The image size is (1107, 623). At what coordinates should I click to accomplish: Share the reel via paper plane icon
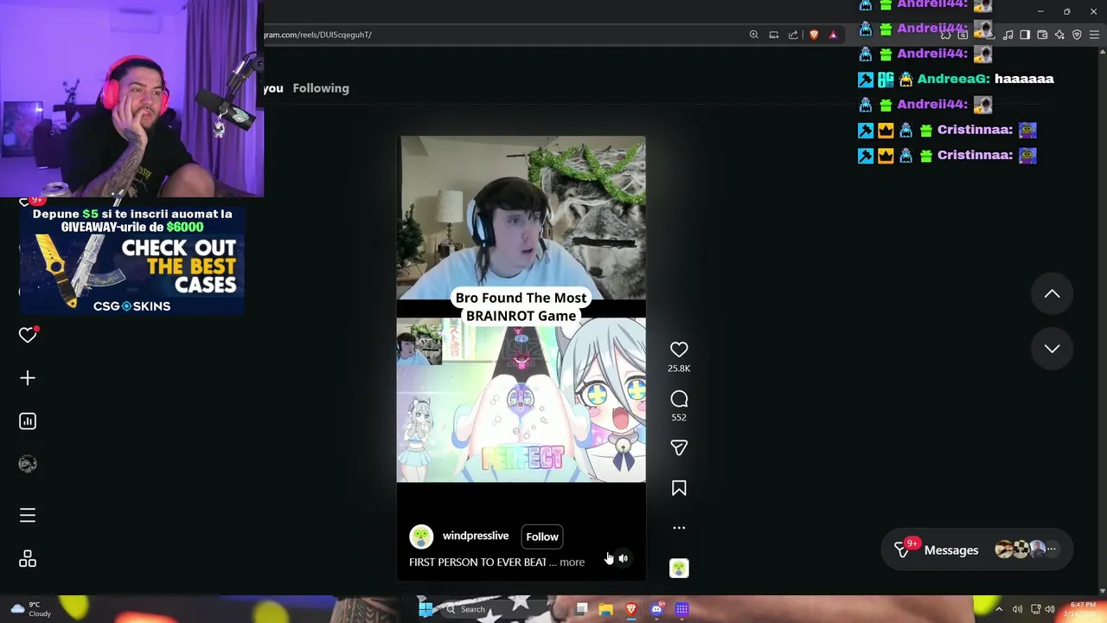point(679,447)
